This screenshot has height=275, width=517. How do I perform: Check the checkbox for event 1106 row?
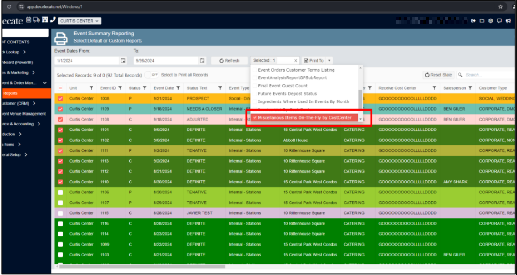coord(61,193)
